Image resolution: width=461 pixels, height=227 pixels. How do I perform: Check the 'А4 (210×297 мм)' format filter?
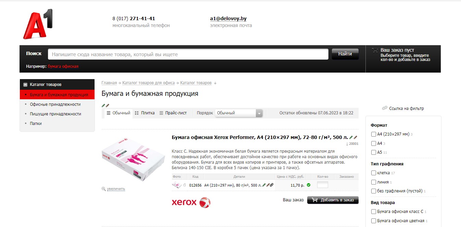(x=374, y=134)
